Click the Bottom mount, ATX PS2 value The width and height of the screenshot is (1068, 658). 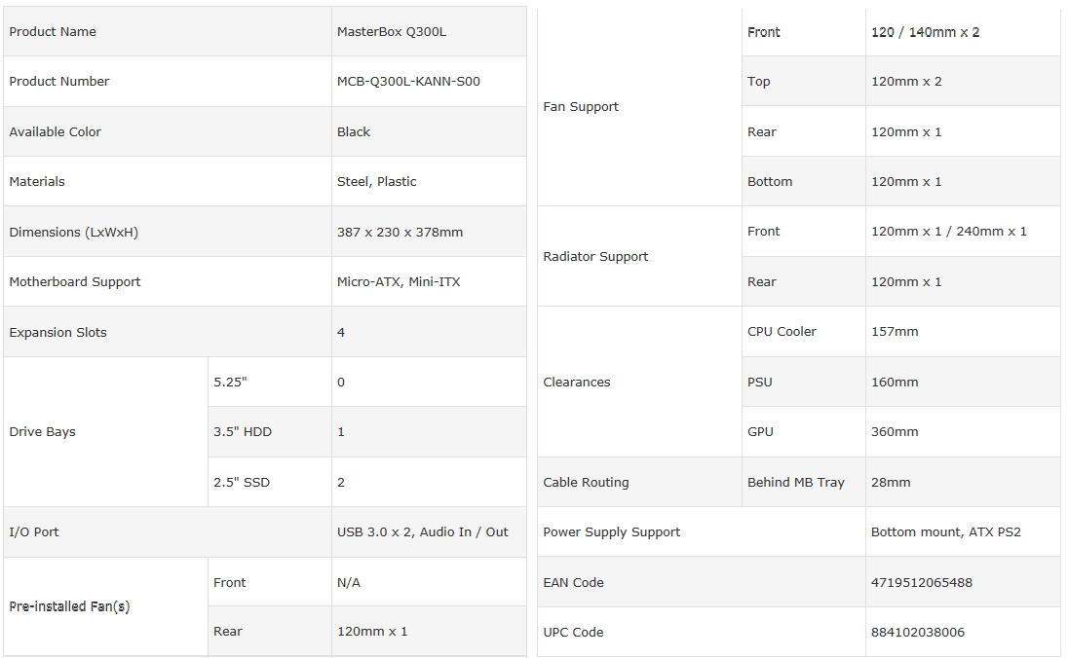tap(946, 531)
